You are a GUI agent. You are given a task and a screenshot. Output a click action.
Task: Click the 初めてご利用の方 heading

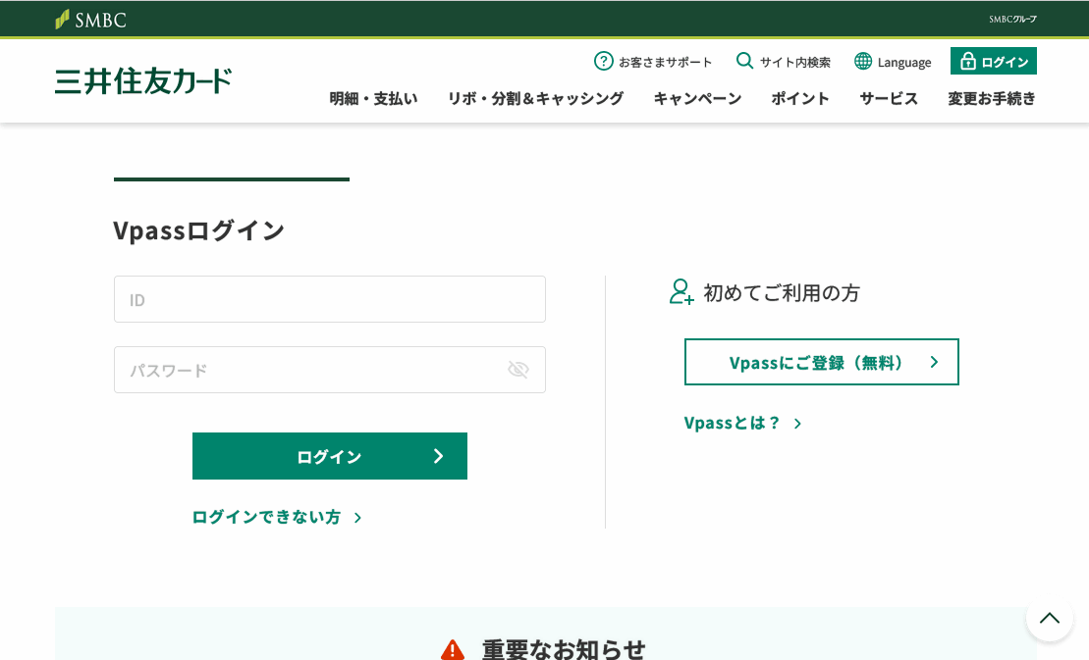(x=782, y=293)
